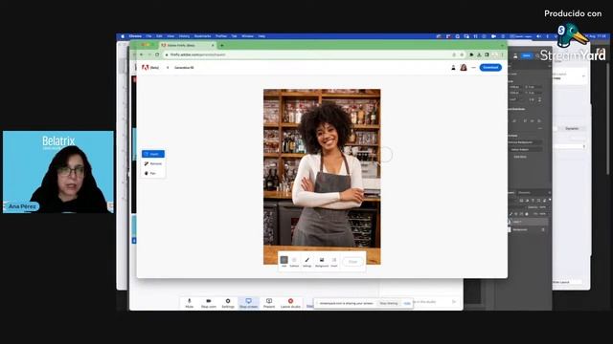Select the Remove tool in Firefly sidebar

[x=153, y=163]
